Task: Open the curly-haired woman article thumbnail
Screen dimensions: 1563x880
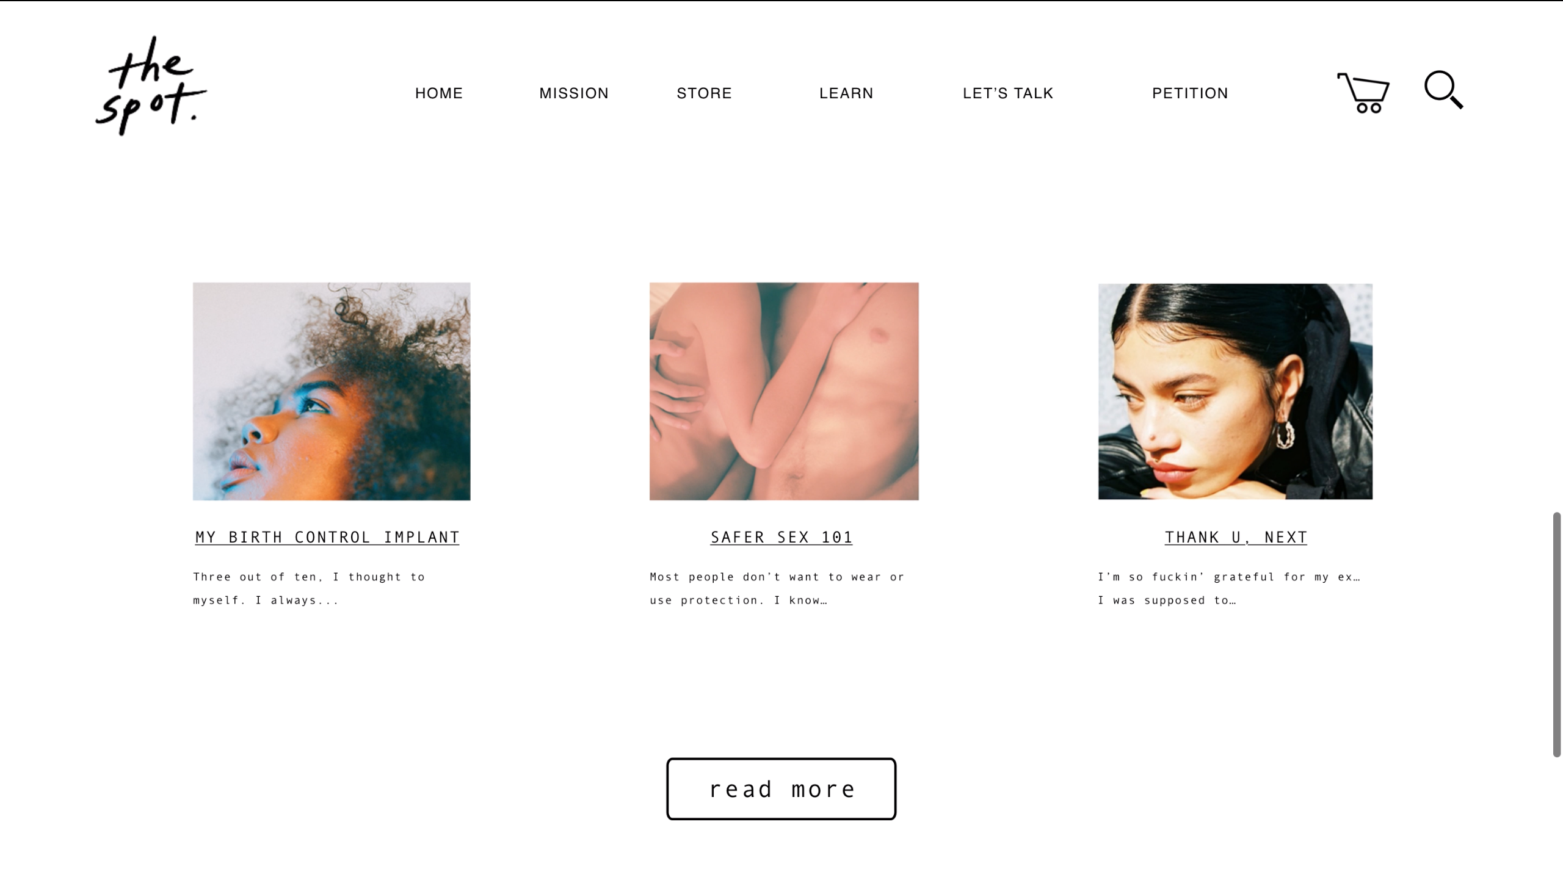Action: pos(332,391)
